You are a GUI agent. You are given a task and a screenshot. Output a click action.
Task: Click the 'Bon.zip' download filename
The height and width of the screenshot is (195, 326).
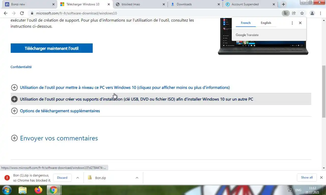tap(101, 178)
